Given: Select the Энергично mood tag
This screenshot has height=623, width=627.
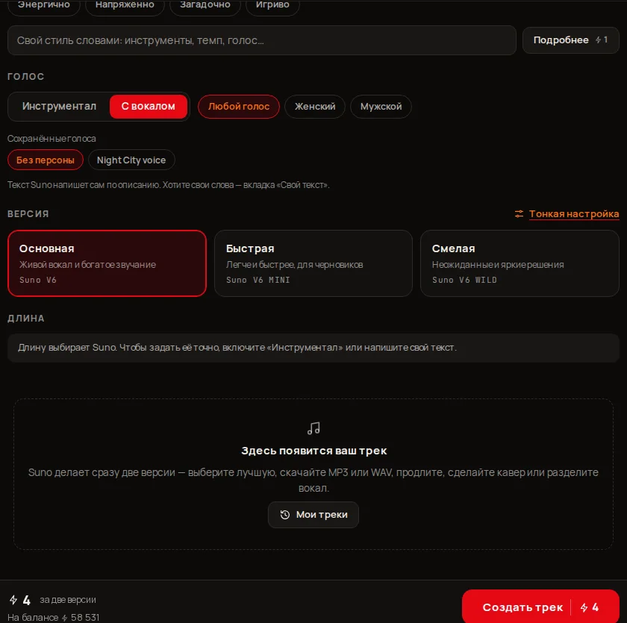Looking at the screenshot, I should coord(44,5).
